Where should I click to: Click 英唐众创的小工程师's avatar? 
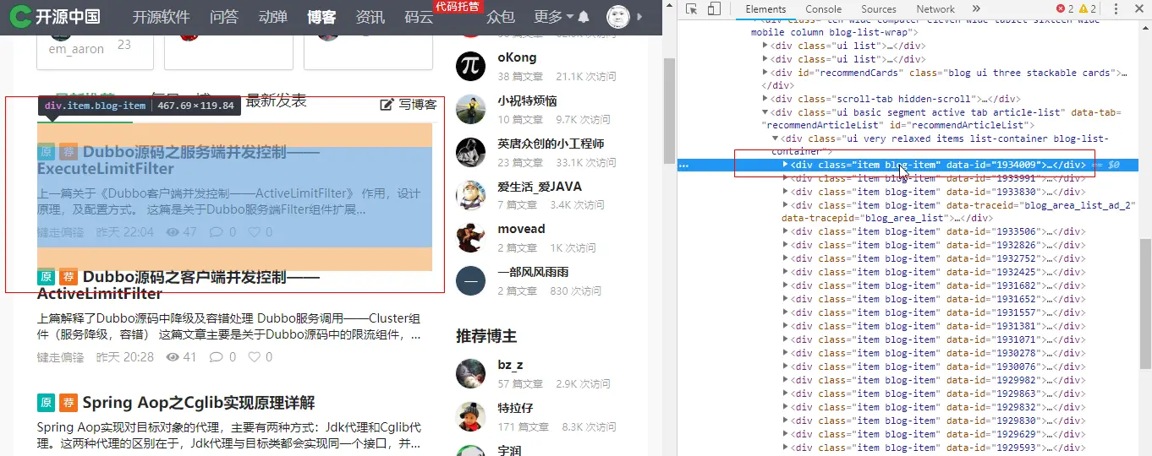tap(470, 152)
